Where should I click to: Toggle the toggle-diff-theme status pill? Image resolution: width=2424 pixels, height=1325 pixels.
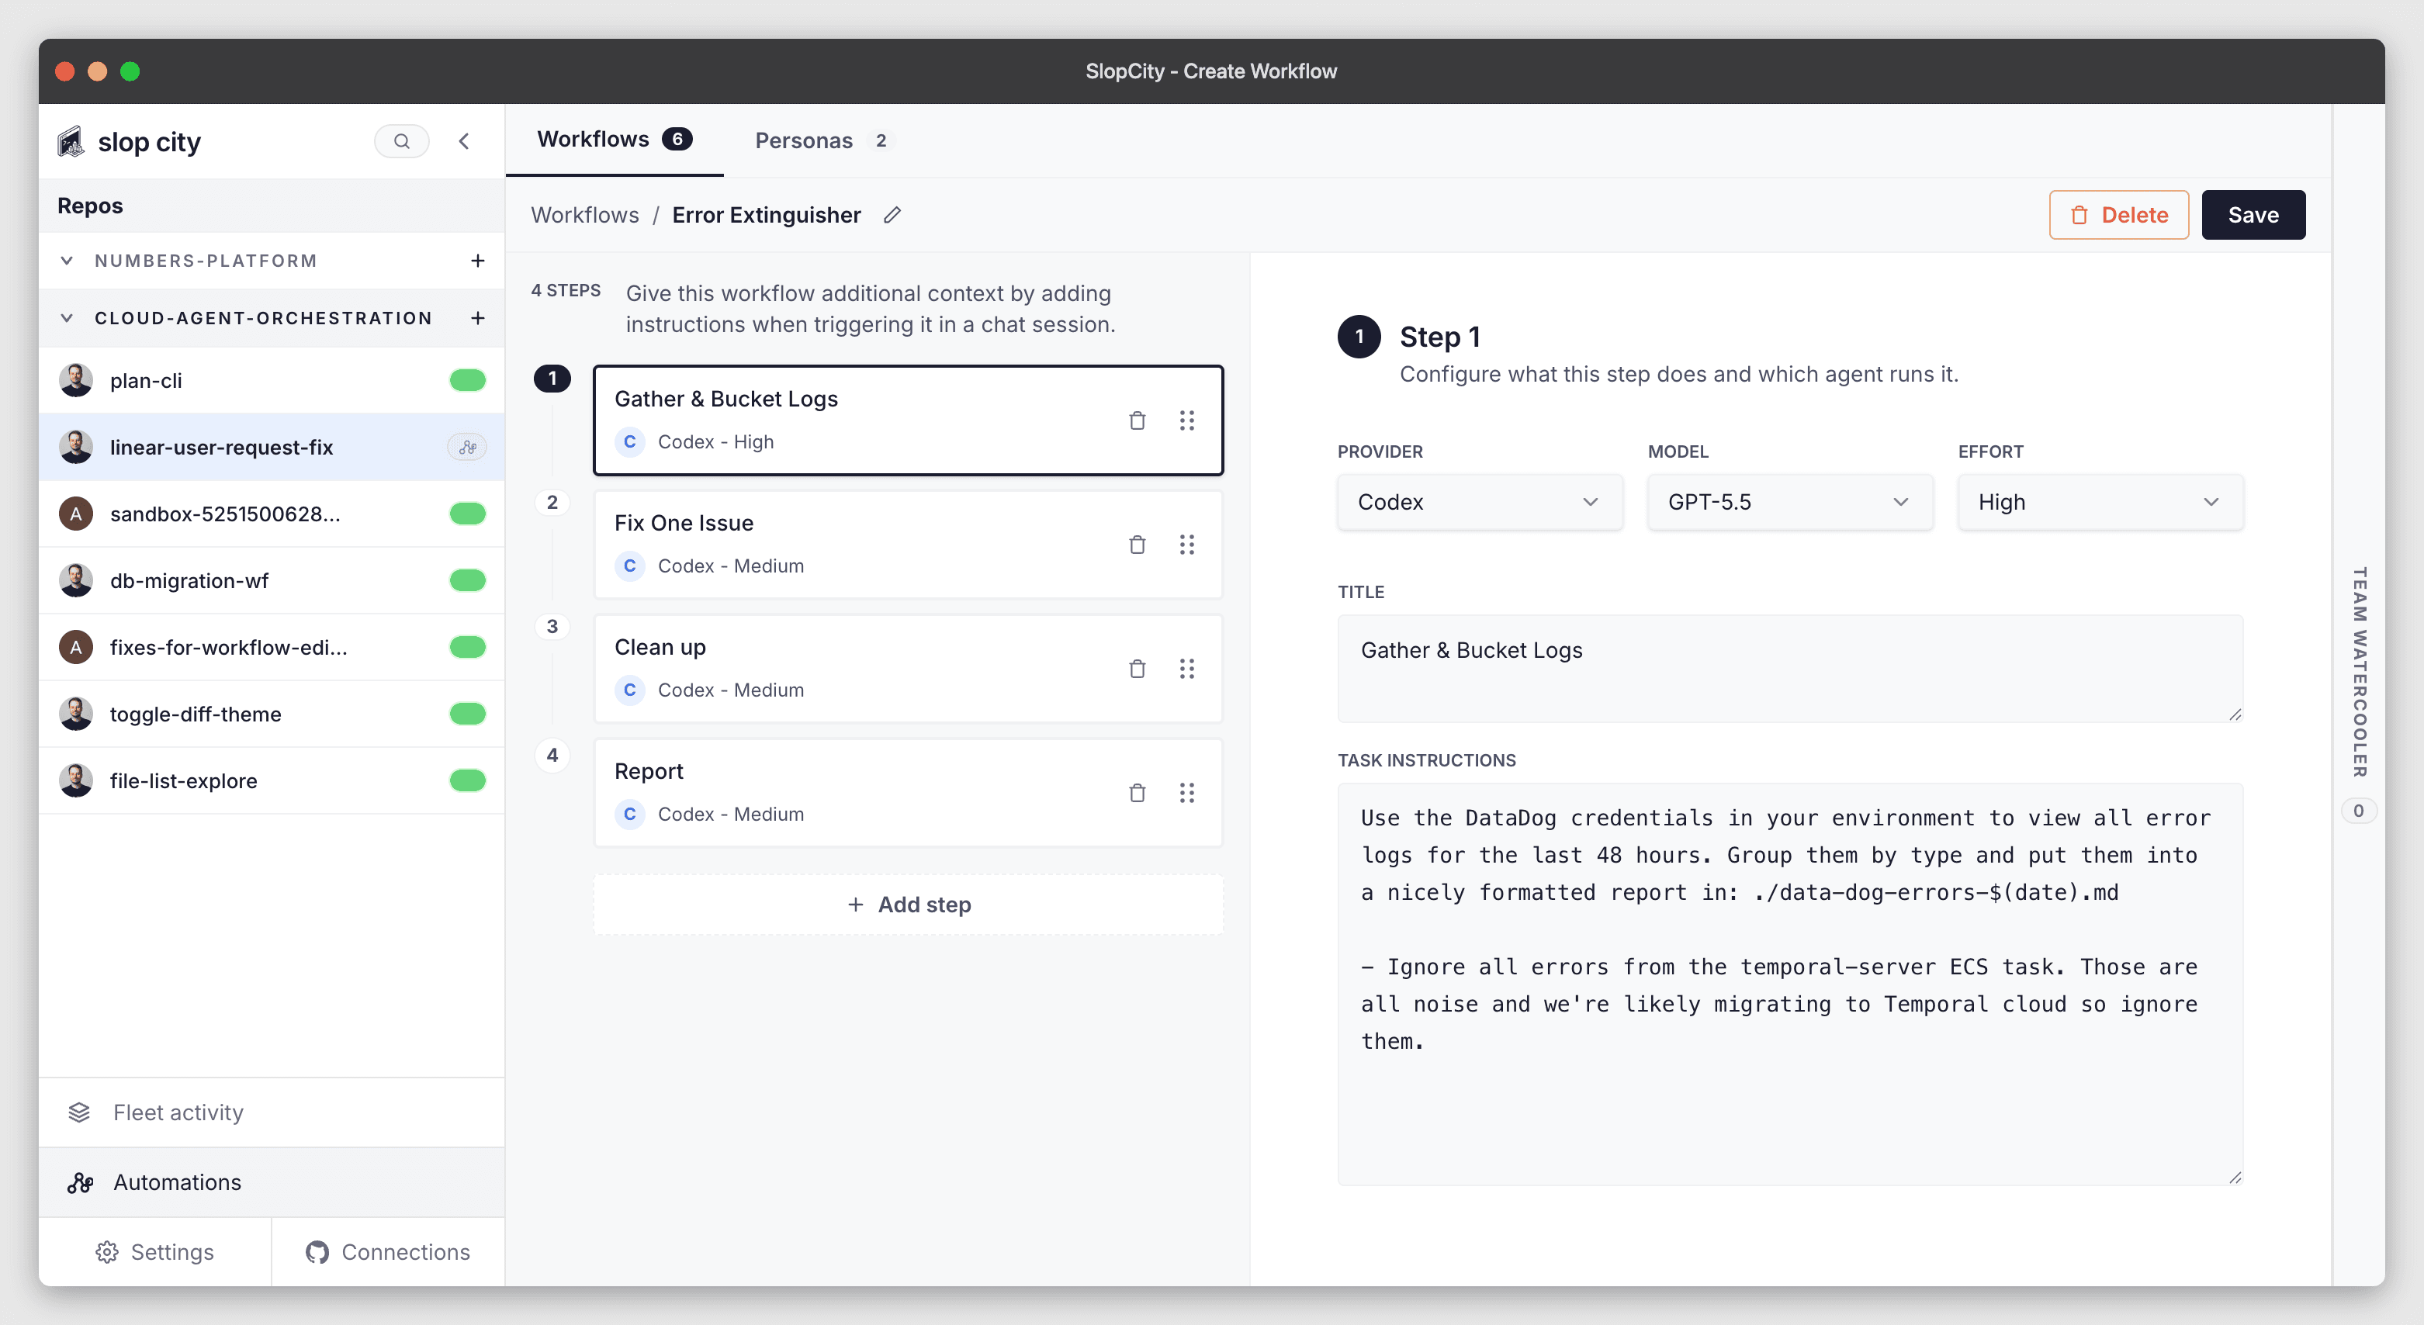(x=467, y=714)
